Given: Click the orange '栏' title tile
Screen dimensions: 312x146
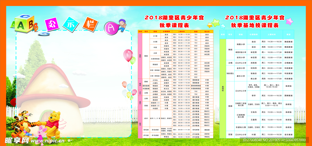Looking at the screenshot, I should [x=90, y=25].
